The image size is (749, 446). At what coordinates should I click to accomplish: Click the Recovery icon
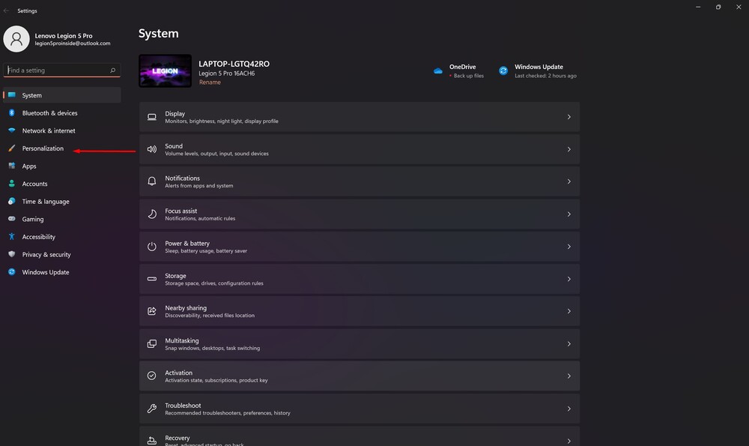(x=152, y=441)
